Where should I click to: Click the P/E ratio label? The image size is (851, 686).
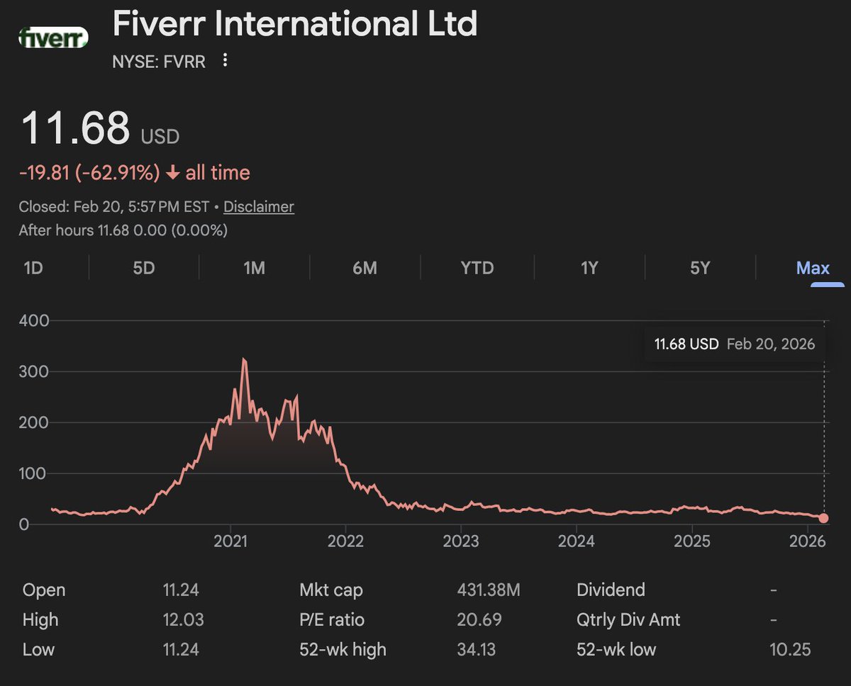[x=332, y=620]
